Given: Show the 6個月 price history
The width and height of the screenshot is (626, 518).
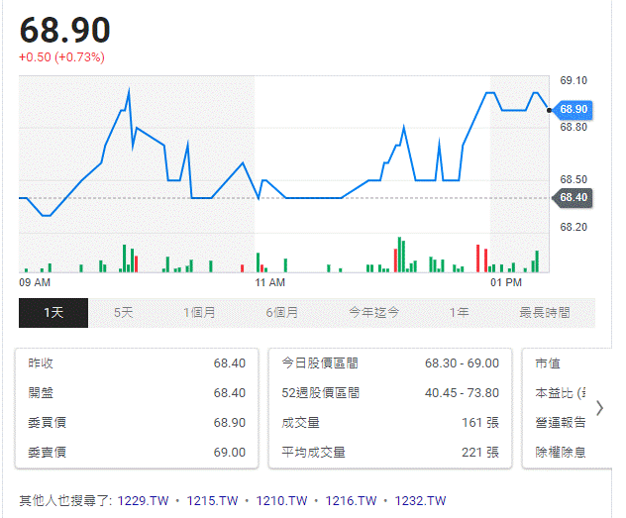Looking at the screenshot, I should pyautogui.click(x=282, y=312).
